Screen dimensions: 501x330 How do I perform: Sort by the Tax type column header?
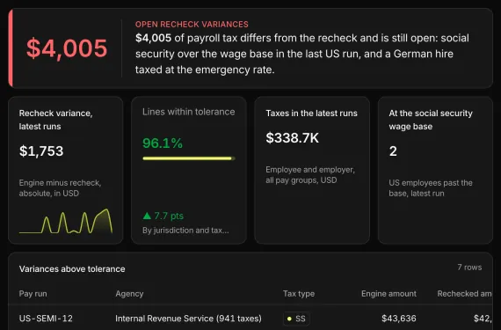click(299, 294)
